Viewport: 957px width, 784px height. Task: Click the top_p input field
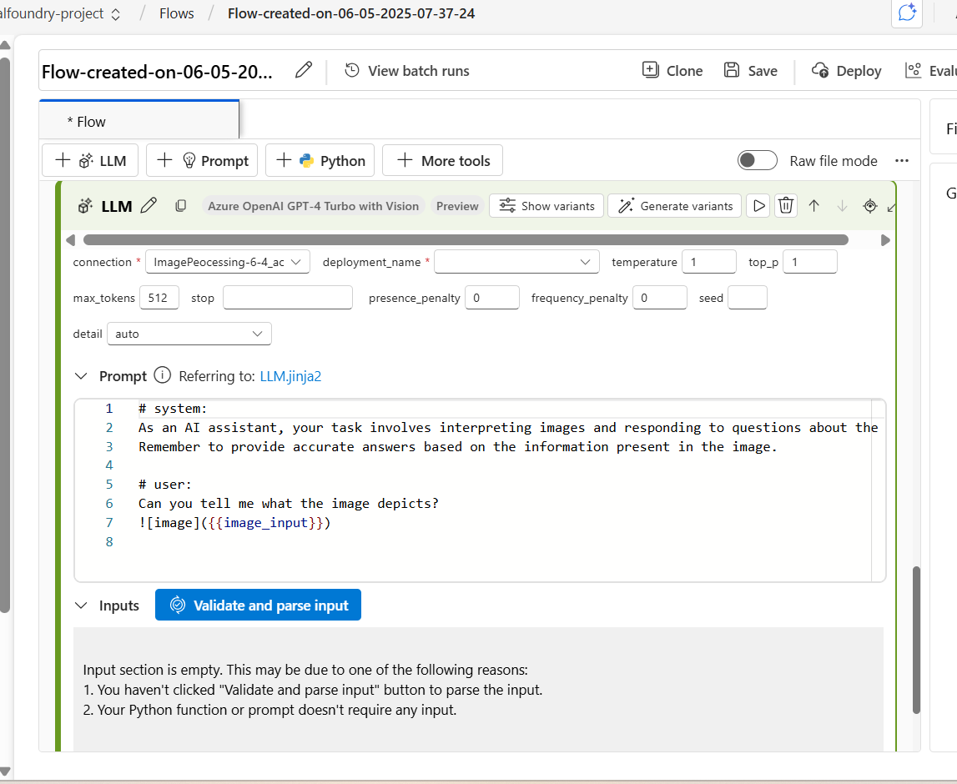(810, 262)
